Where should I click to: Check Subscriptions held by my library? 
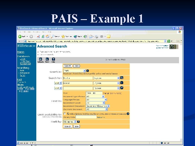[64, 114]
